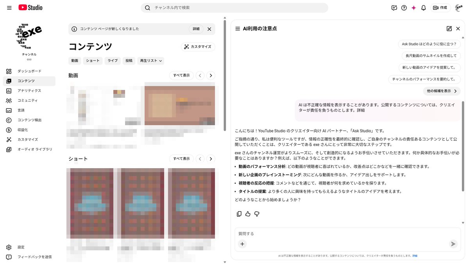Go to previous Shorts with left arrow
Viewport: 469px width, 264px height.
(x=200, y=159)
